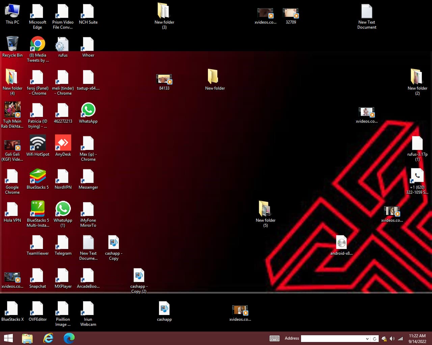The height and width of the screenshot is (345, 432).
Task: Expand the Address bar dropdown arrow
Action: pos(367,339)
